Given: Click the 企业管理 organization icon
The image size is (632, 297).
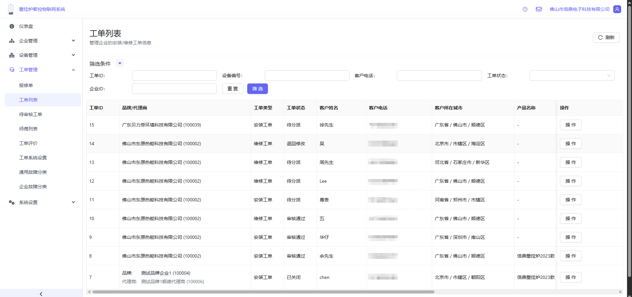Looking at the screenshot, I should pyautogui.click(x=12, y=41).
